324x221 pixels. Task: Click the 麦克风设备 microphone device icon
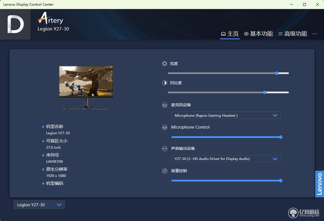164,105
